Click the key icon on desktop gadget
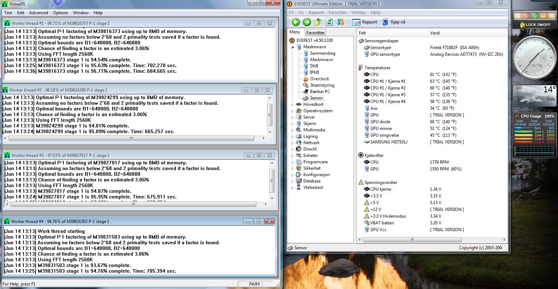 543,16
